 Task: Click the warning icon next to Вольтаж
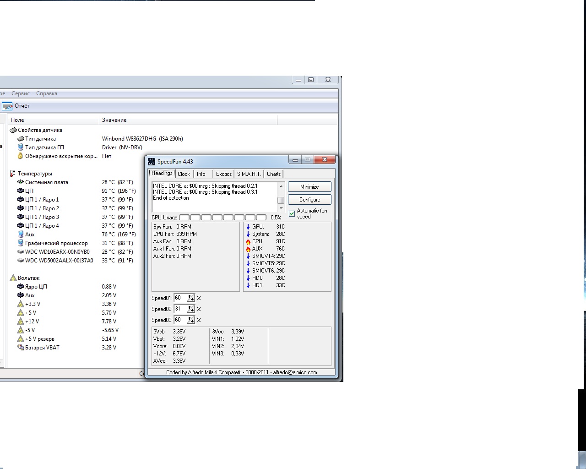click(13, 278)
